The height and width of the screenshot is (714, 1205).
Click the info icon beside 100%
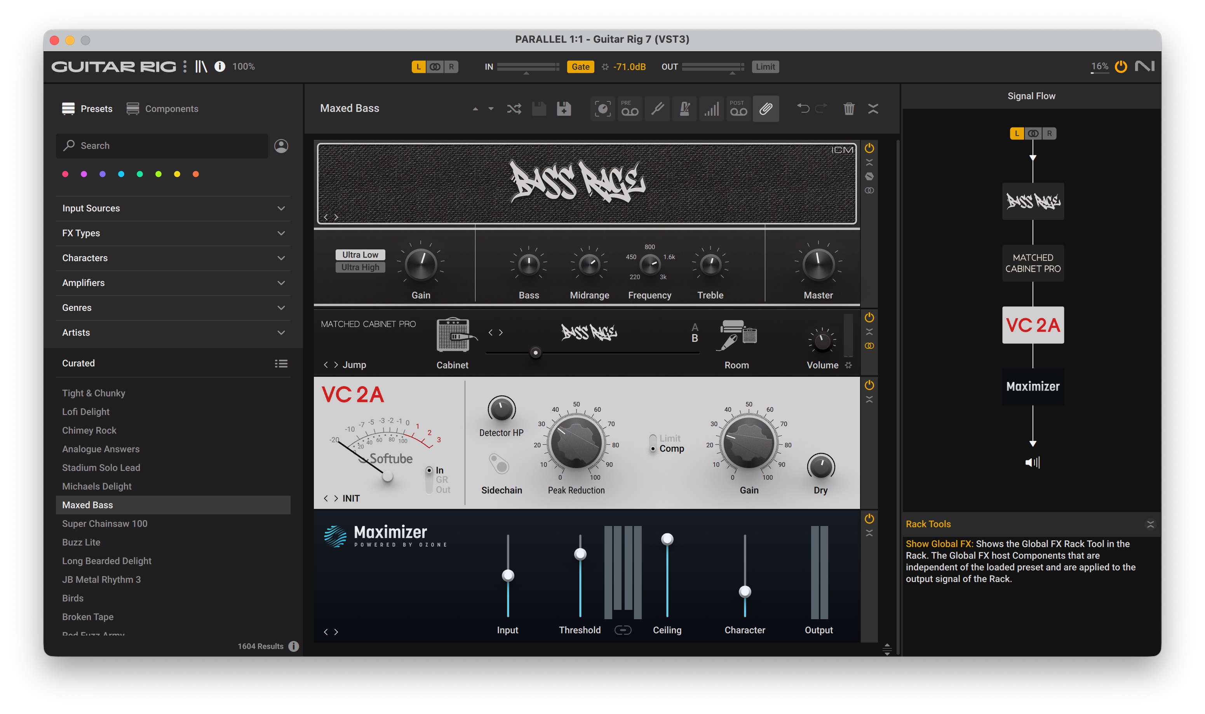pyautogui.click(x=220, y=66)
